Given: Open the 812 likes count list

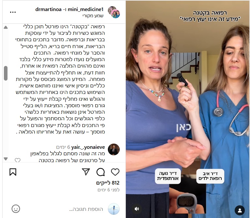Looking at the screenshot, I should (108, 183).
